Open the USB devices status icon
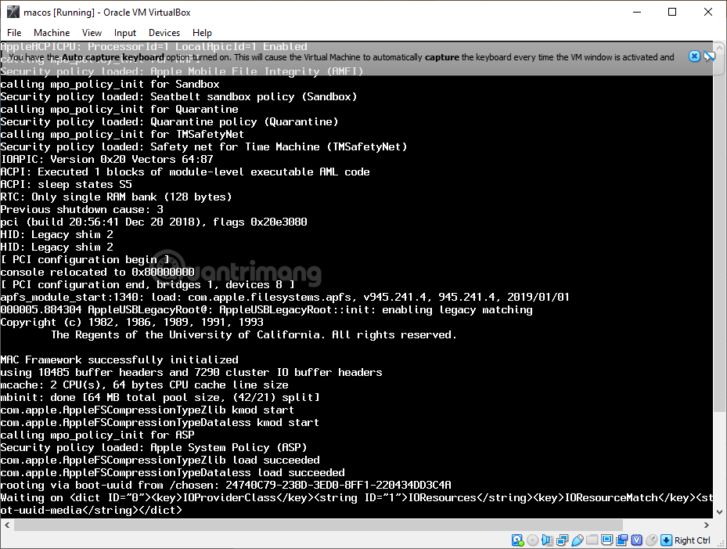Image resolution: width=727 pixels, height=549 pixels. click(x=577, y=540)
